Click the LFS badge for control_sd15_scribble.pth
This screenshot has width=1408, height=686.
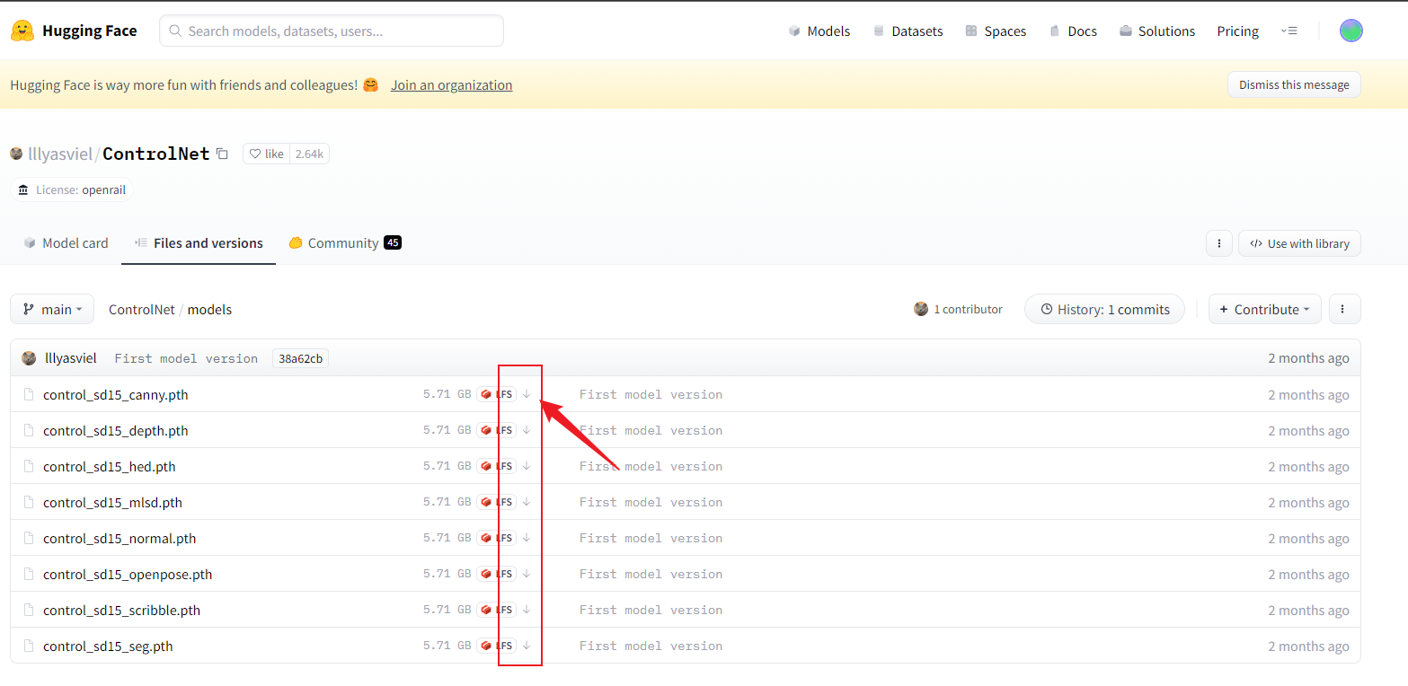pyautogui.click(x=497, y=610)
